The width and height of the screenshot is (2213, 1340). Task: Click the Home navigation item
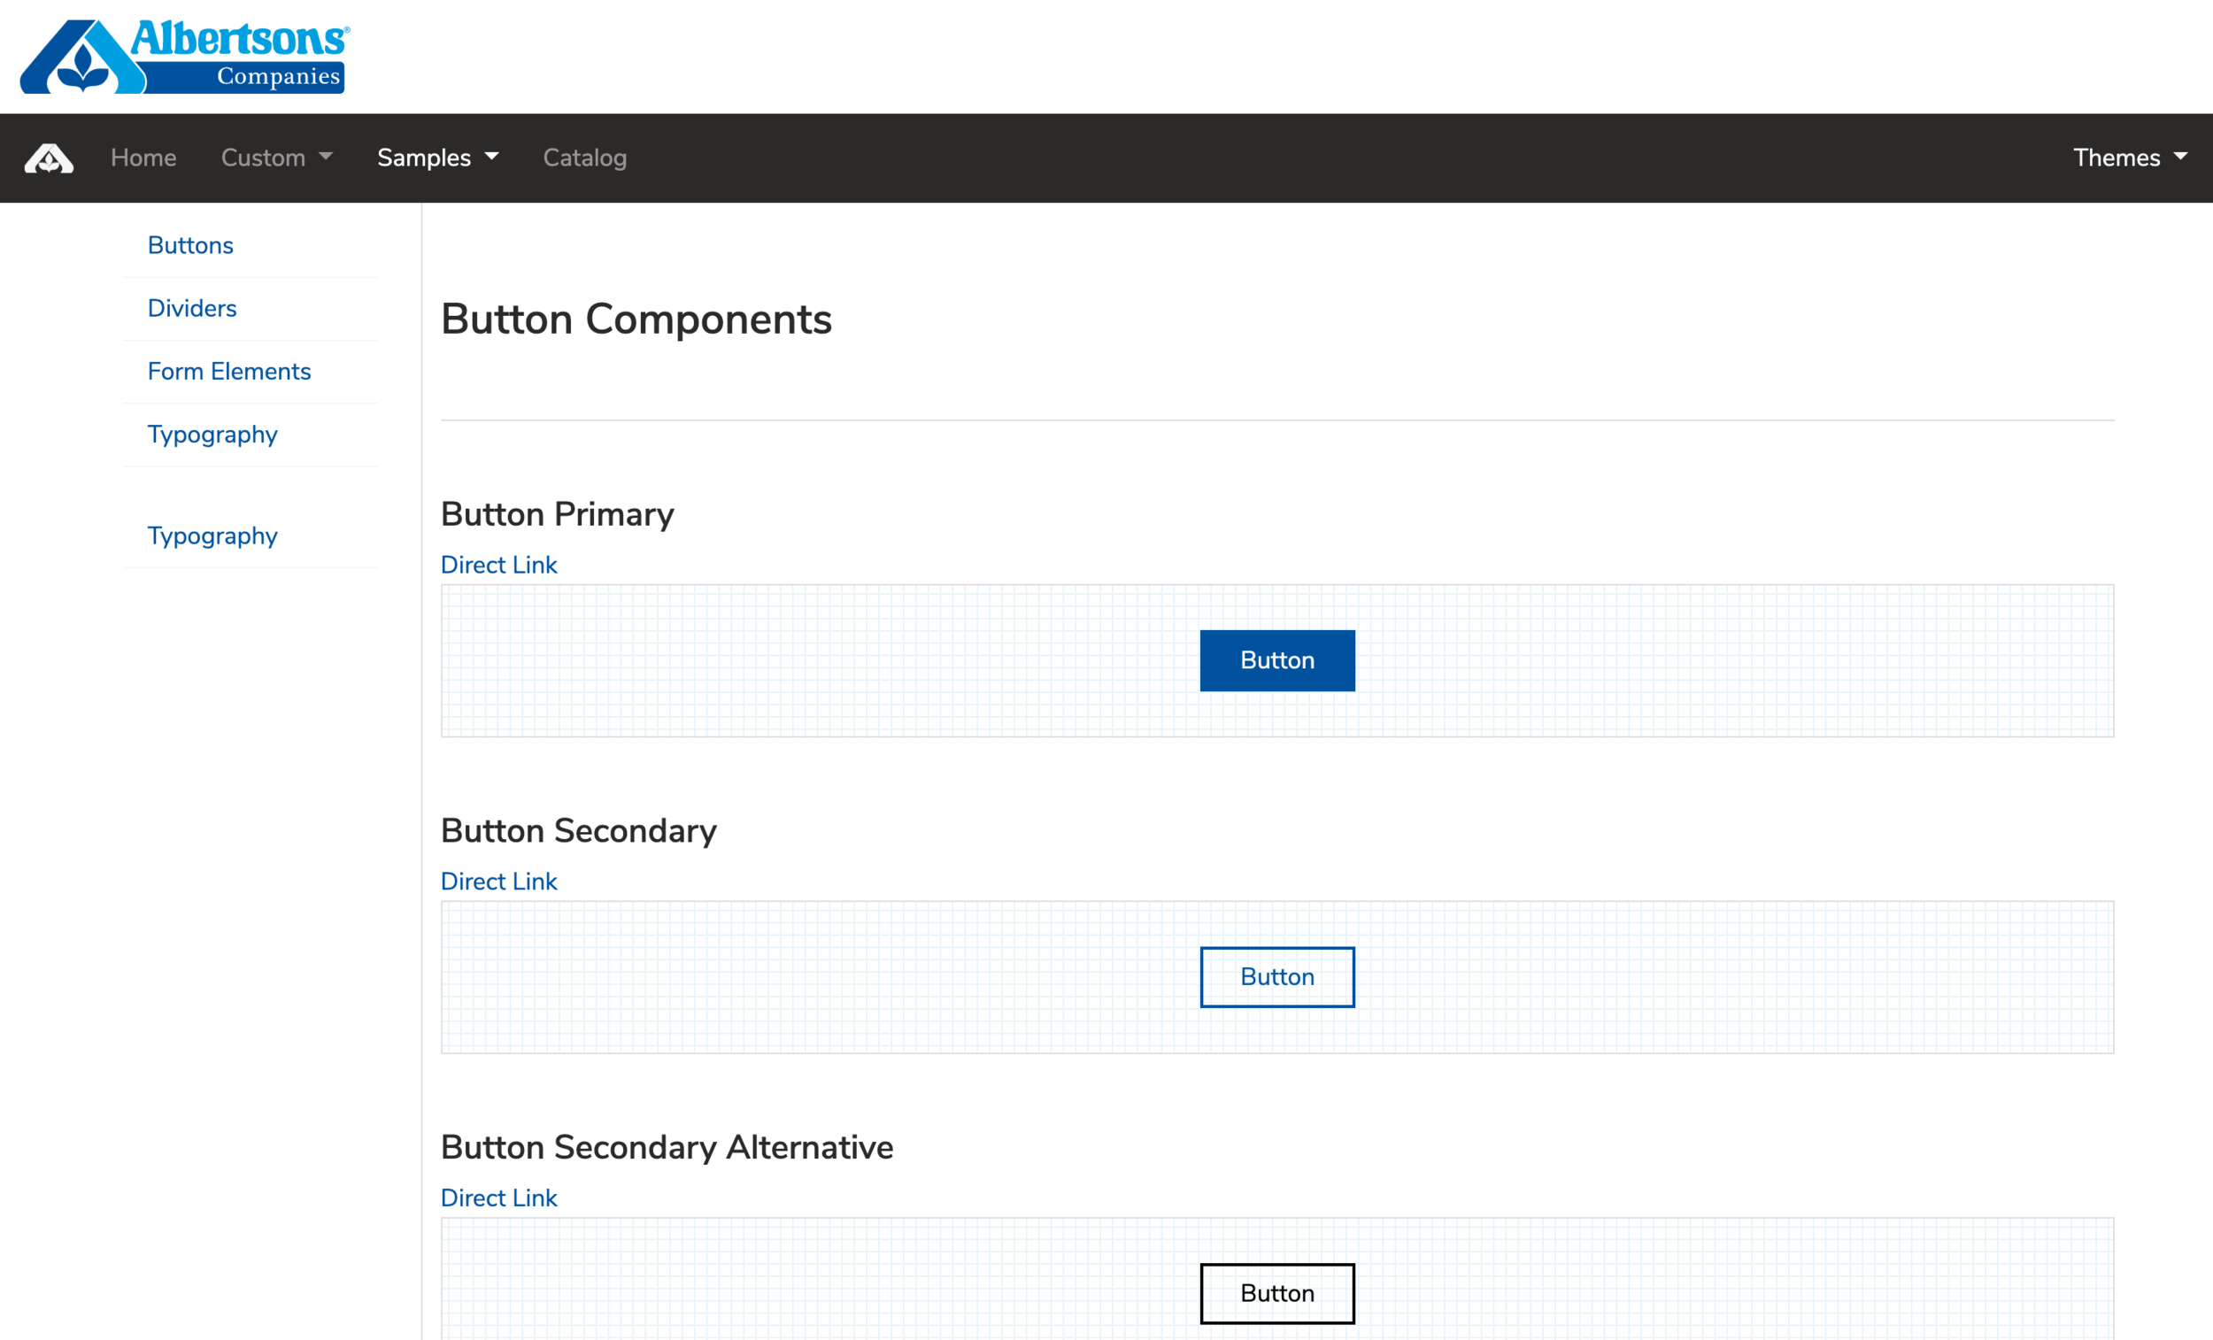(143, 158)
